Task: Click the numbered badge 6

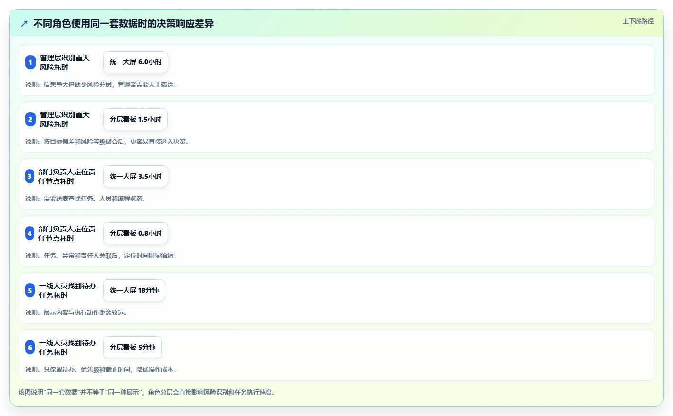Action: coord(30,347)
